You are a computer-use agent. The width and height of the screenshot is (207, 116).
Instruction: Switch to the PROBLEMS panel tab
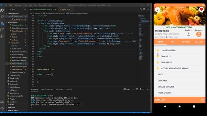click(60, 89)
